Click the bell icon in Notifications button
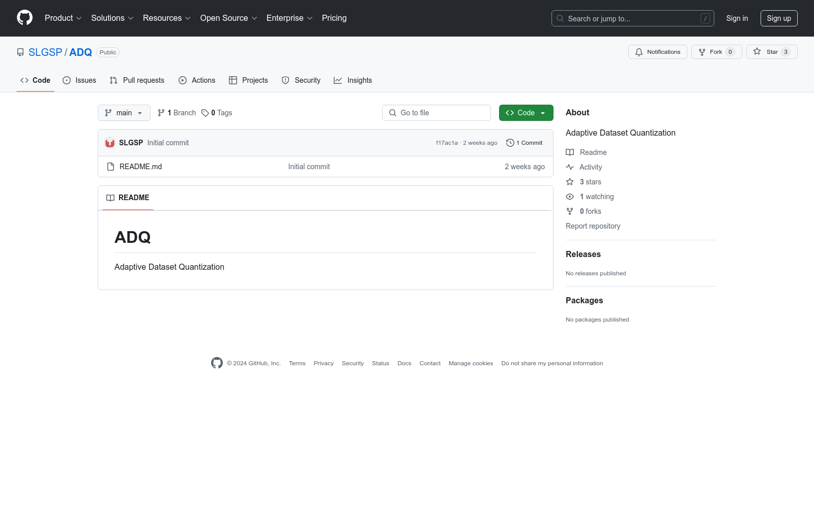814x508 pixels. 639,52
